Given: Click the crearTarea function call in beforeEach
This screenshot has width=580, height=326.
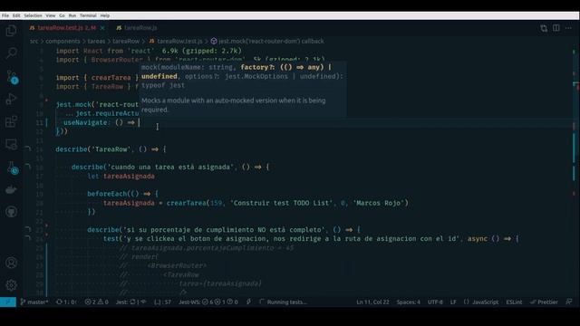Looking at the screenshot, I should click(x=187, y=203).
